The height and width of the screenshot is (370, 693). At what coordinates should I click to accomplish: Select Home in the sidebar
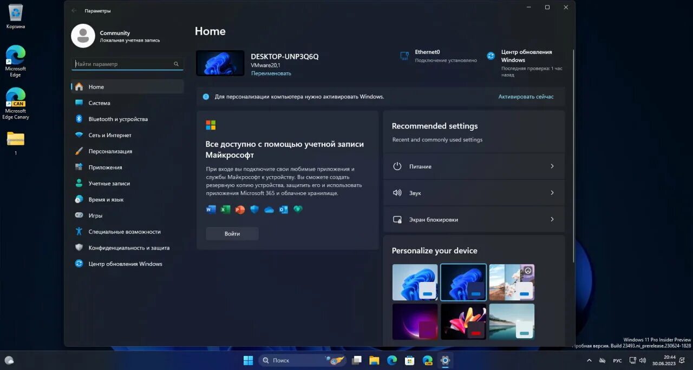(x=128, y=86)
